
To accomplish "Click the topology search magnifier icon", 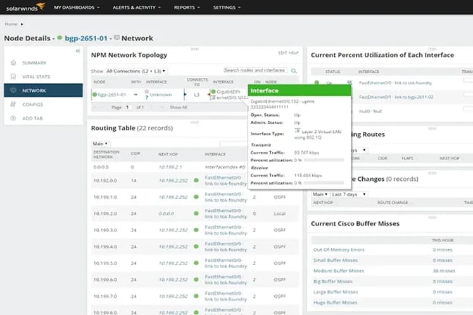I will click(294, 71).
